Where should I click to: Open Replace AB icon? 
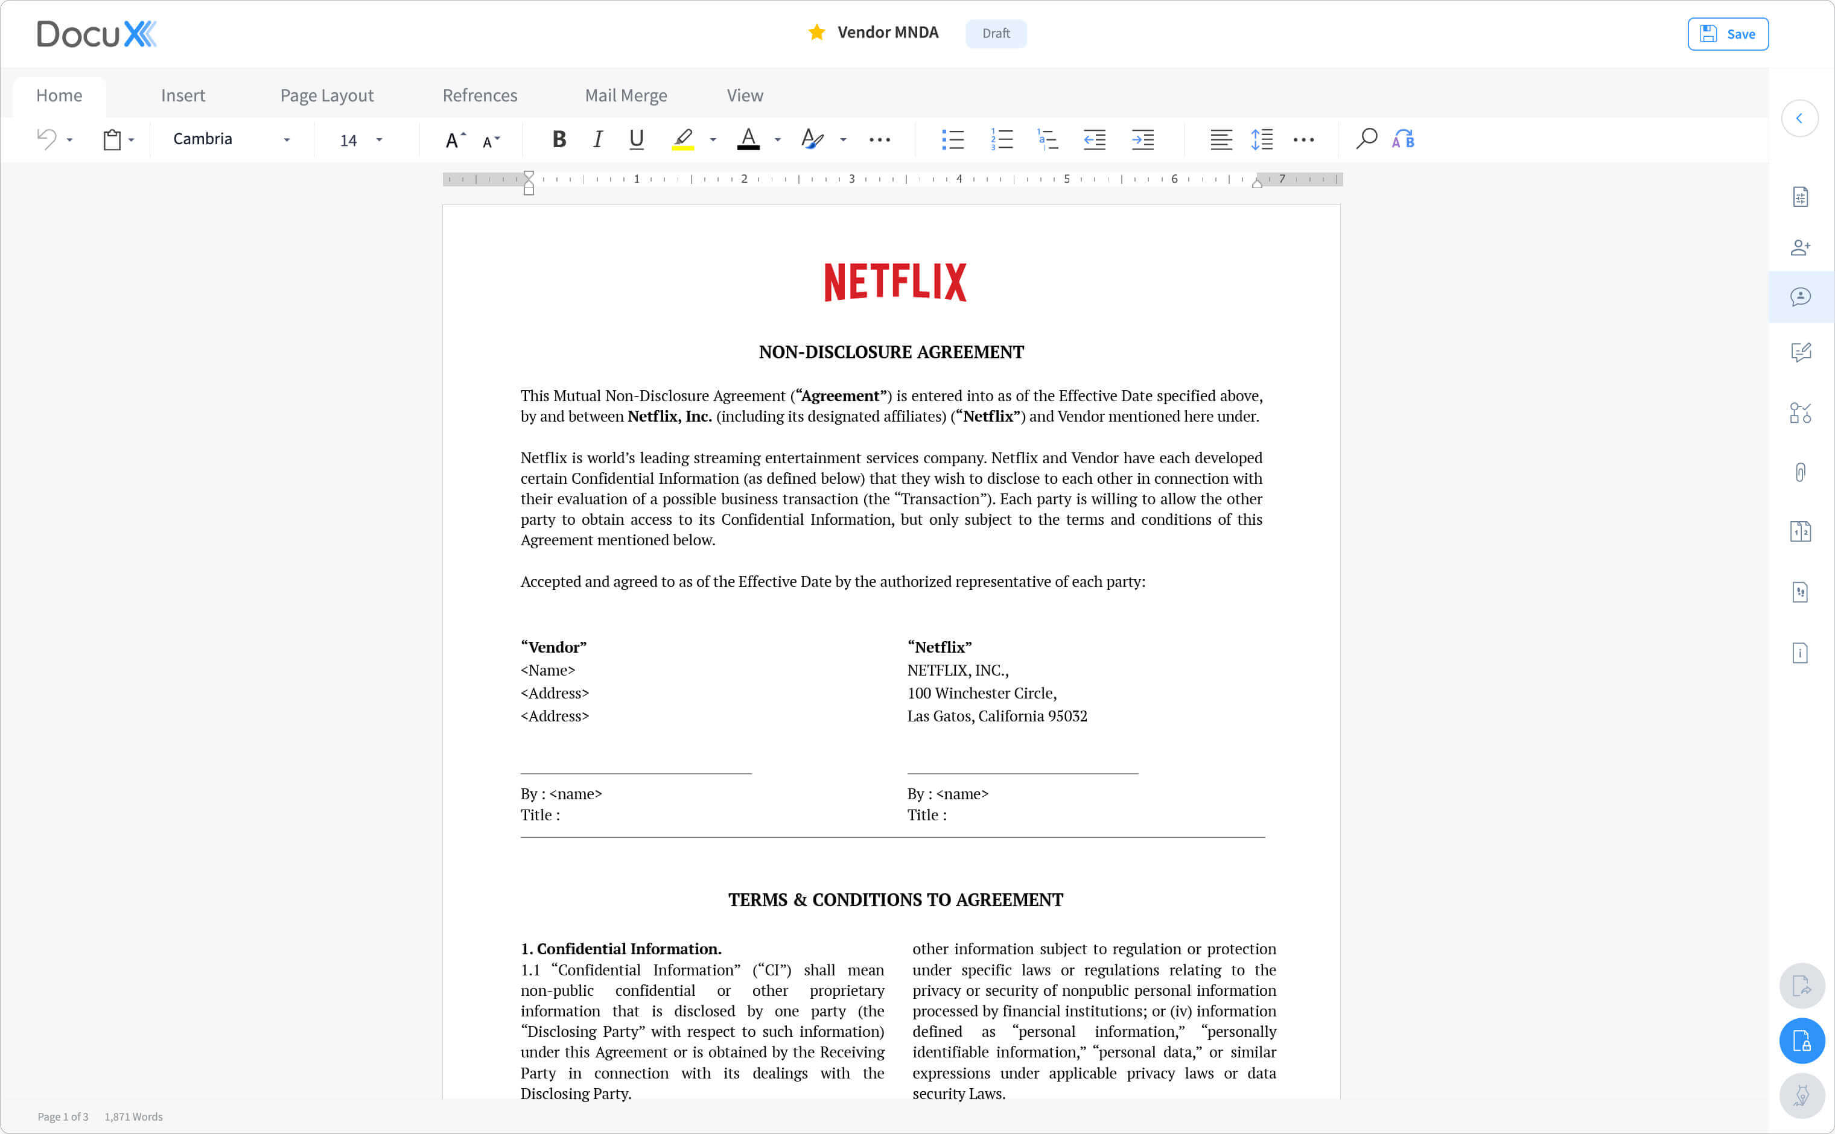click(1403, 139)
